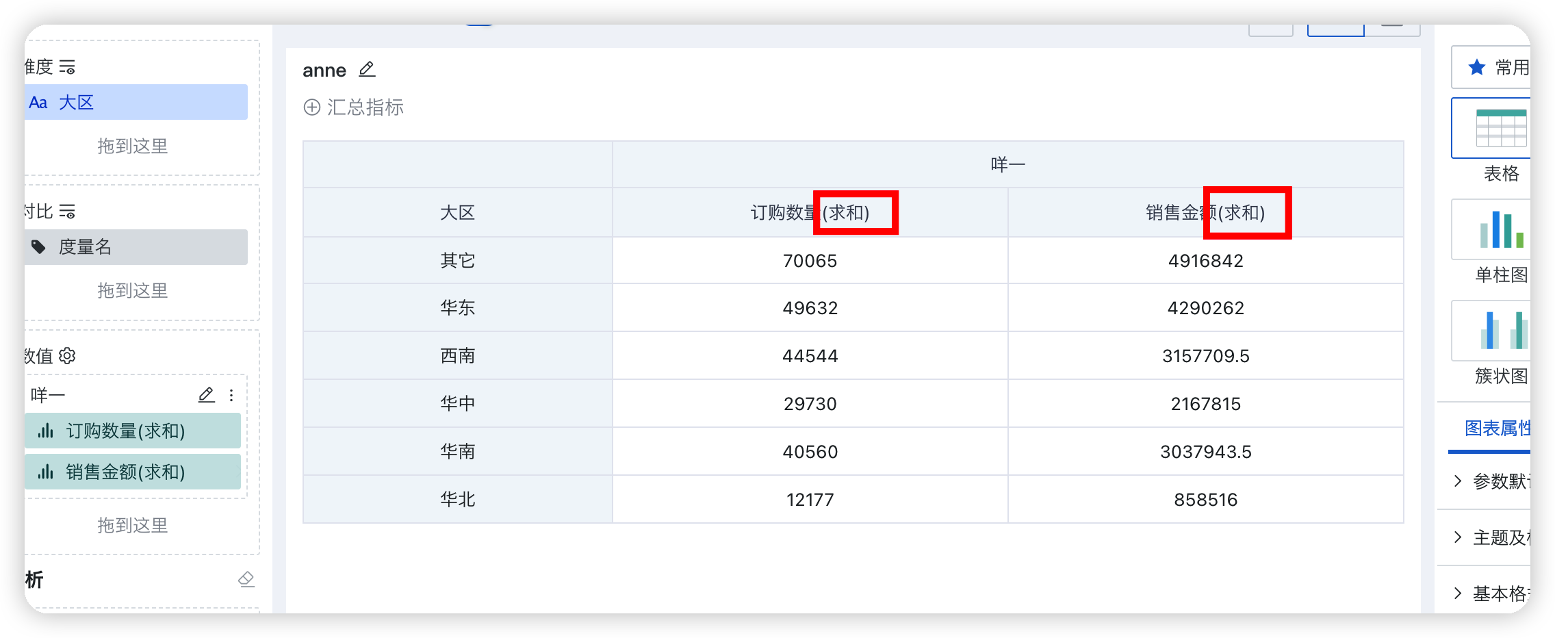
Task: Click the pencil icon to rename 咩一 group
Action: [x=206, y=395]
